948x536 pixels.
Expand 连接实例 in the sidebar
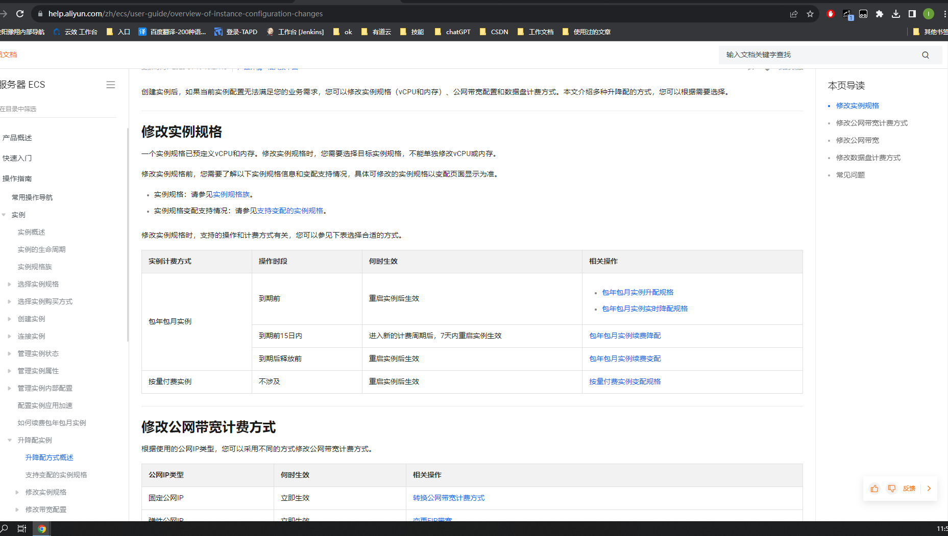[x=9, y=336]
